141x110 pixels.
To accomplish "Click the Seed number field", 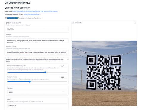I will [x=37, y=106].
